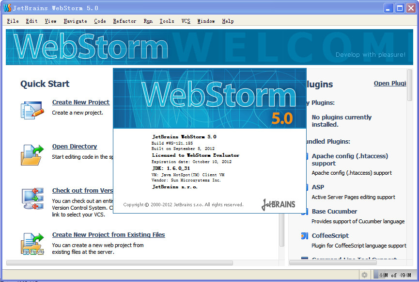Click the JetBrains logo in About dialog

click(278, 205)
